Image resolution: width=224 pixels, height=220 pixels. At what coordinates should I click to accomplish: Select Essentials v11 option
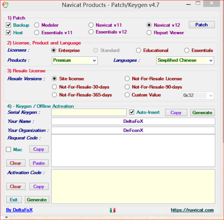coord(37,33)
